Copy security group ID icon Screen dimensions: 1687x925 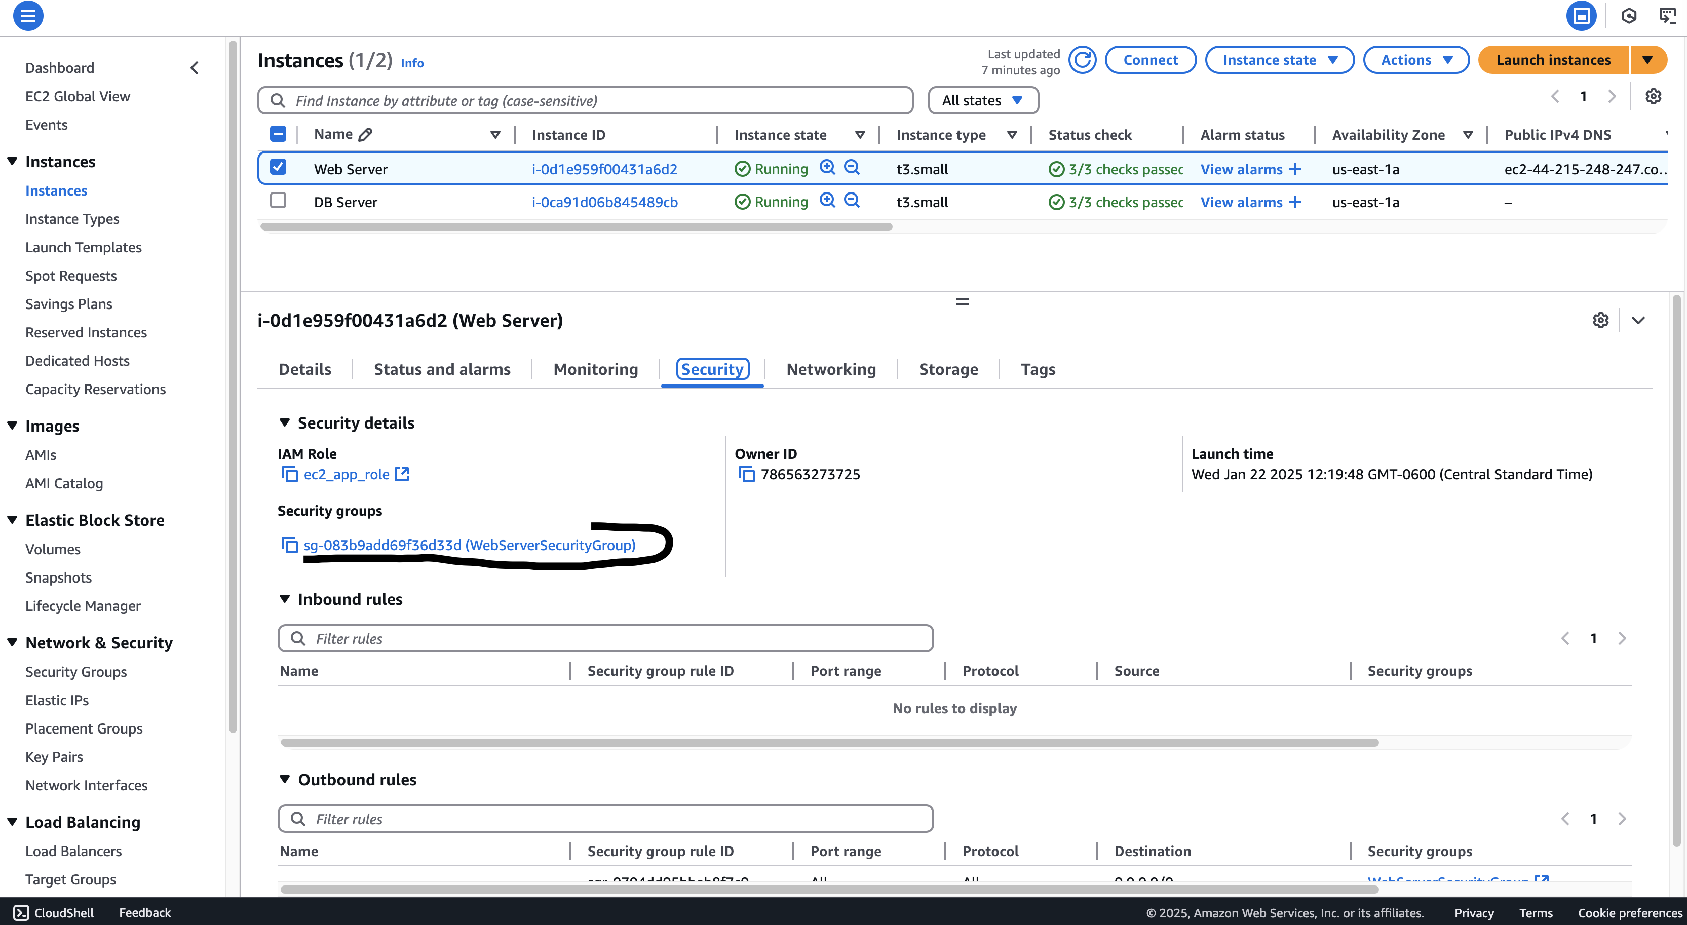(289, 545)
